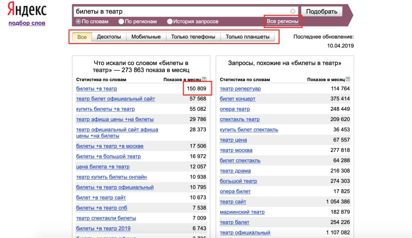
Task: Switch to the 'Все' devices tab
Action: coord(82,37)
